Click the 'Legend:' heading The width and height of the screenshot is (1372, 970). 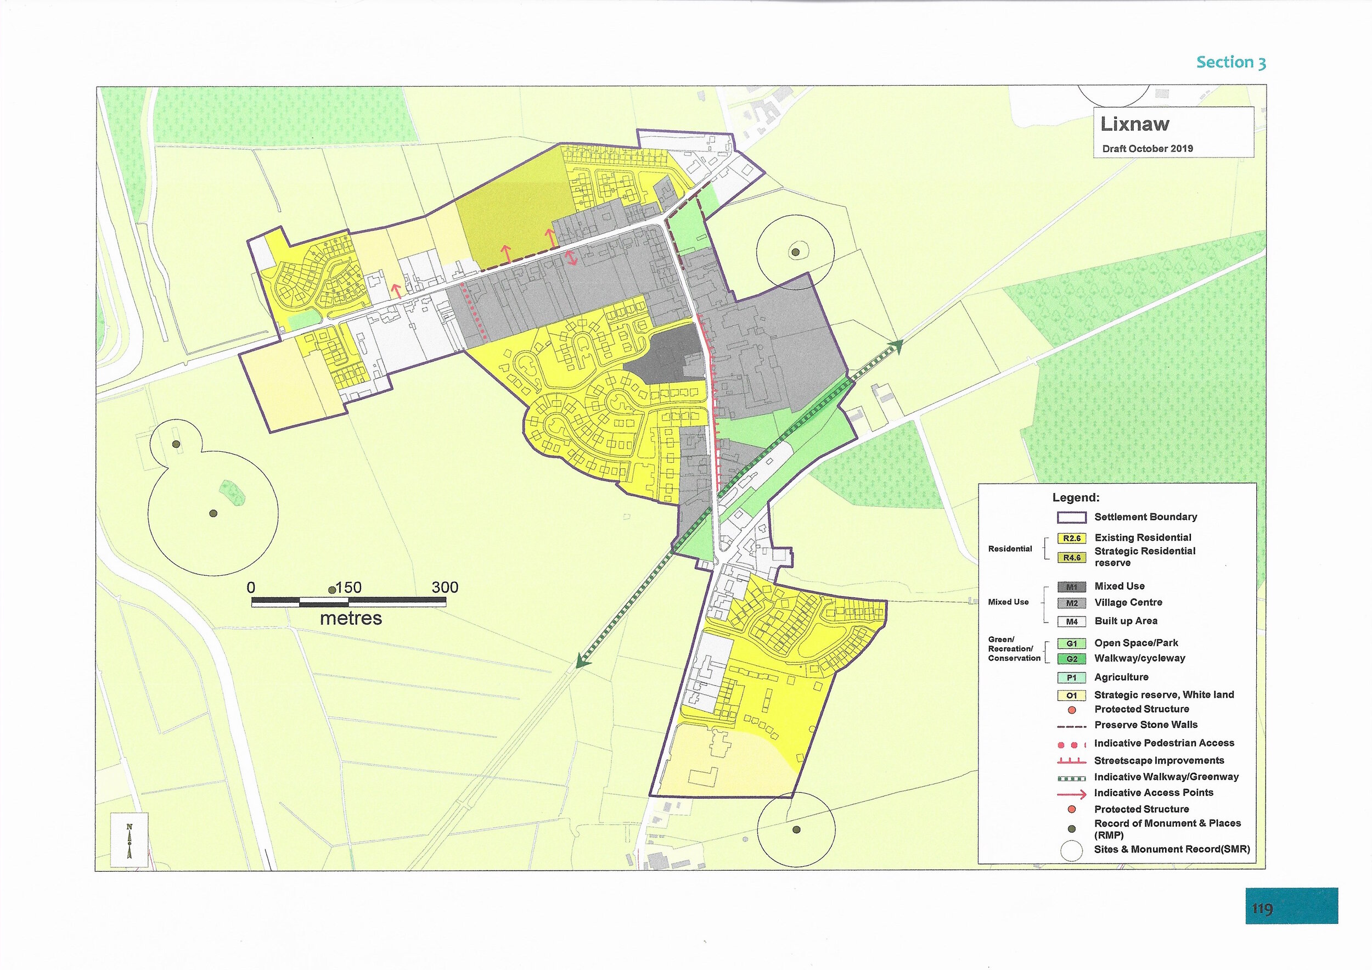[x=1076, y=498]
